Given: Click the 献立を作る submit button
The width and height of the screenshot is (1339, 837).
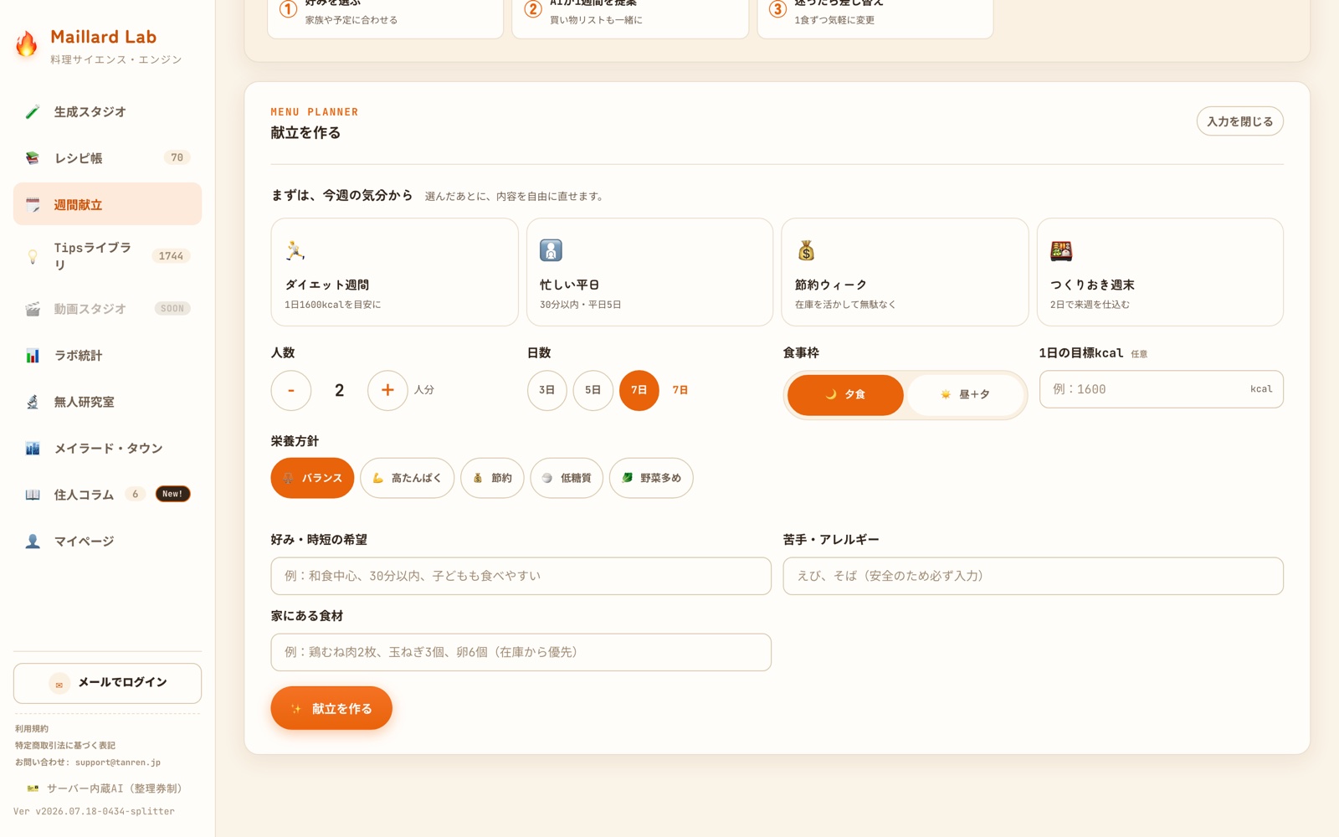Looking at the screenshot, I should (331, 708).
